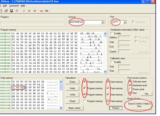Click the Write button
The height and width of the screenshot is (116, 160).
pyautogui.click(x=72, y=95)
